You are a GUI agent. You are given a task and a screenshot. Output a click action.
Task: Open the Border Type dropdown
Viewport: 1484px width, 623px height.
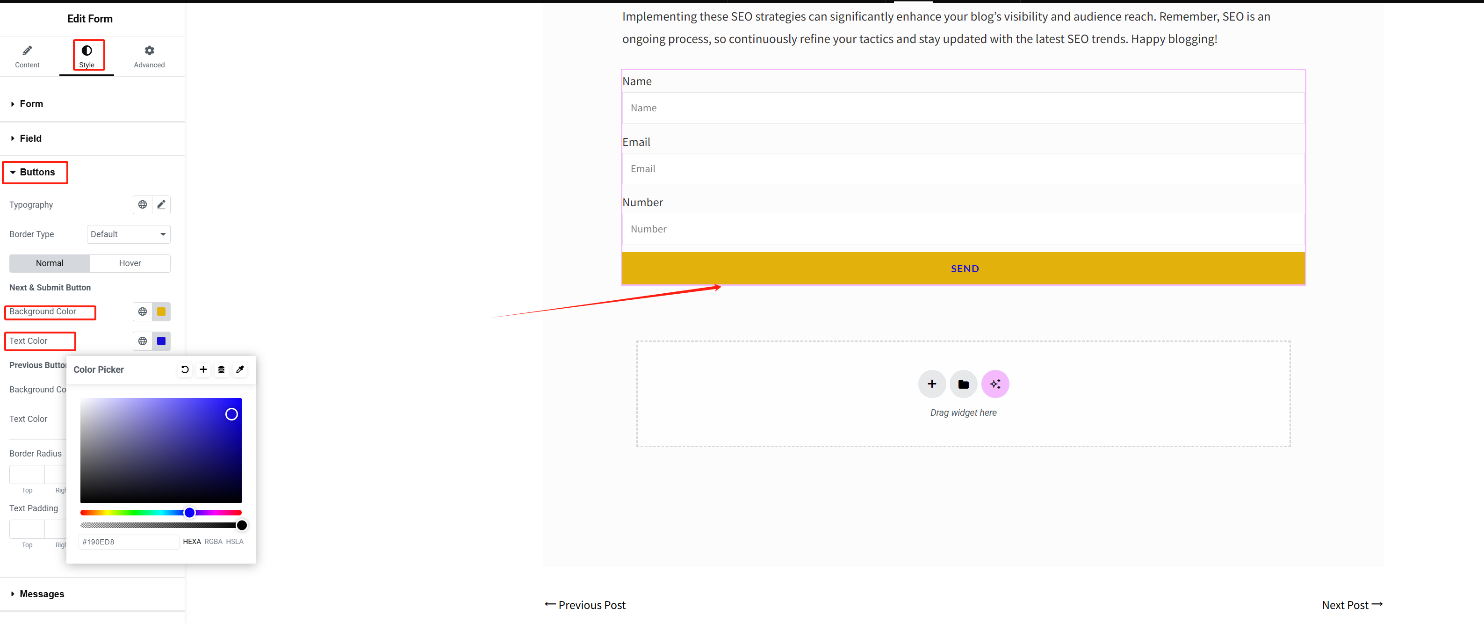pos(129,235)
